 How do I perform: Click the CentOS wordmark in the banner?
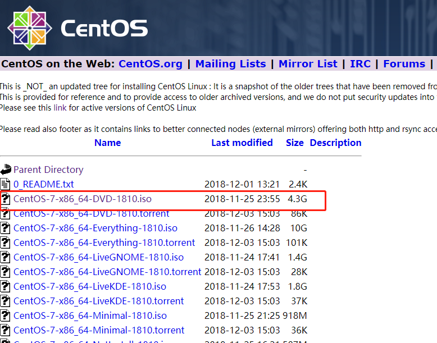pos(104,28)
